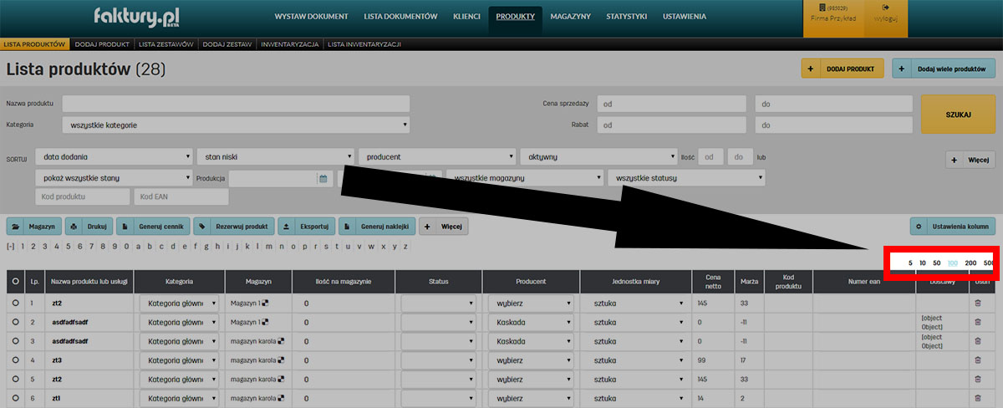
Task: Select radio button for row 1 zt2
Action: coord(15,303)
